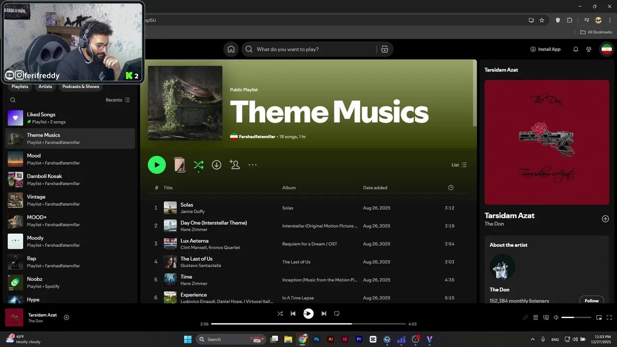Open the Miniplayer icon
Image resolution: width=617 pixels, height=347 pixels.
(x=599, y=318)
